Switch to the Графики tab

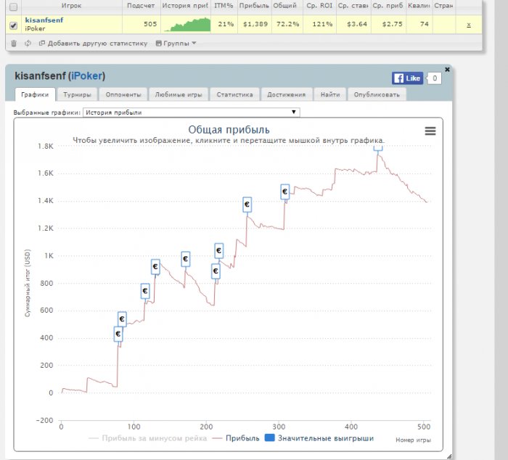click(35, 94)
